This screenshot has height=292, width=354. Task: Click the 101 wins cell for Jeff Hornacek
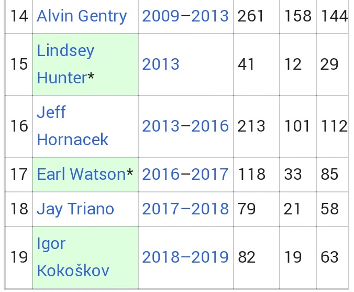coord(298,126)
